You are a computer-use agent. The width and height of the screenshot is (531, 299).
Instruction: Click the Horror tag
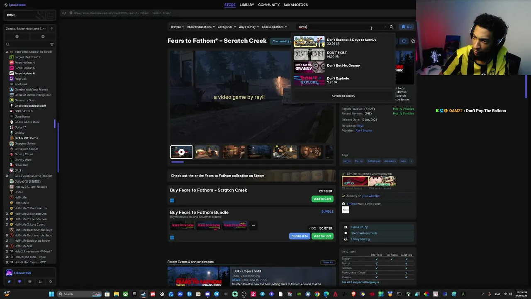[347, 161]
